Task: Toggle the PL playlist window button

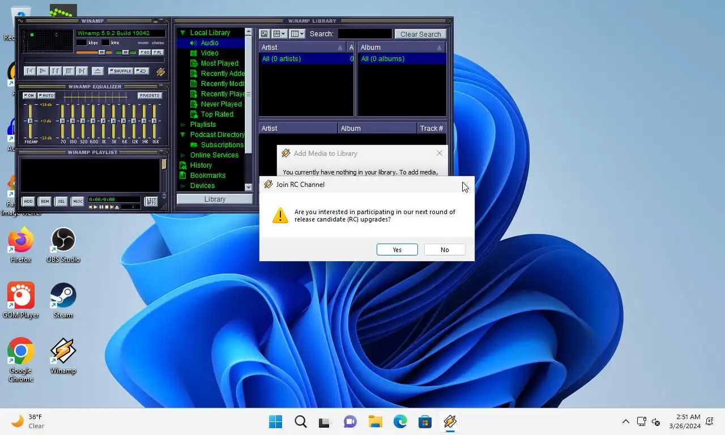Action: 157,53
